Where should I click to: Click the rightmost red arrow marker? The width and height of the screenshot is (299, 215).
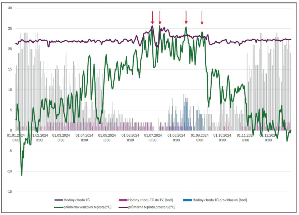tap(202, 18)
